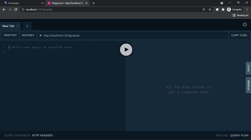
Task: Click the round extension icon beside puzzle icon
Action: pos(217,10)
